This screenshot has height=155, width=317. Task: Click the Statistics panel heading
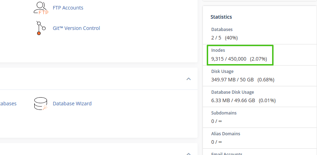[221, 17]
